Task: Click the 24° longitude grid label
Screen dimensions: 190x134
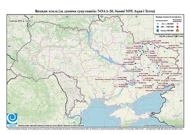Action: coord(32,17)
